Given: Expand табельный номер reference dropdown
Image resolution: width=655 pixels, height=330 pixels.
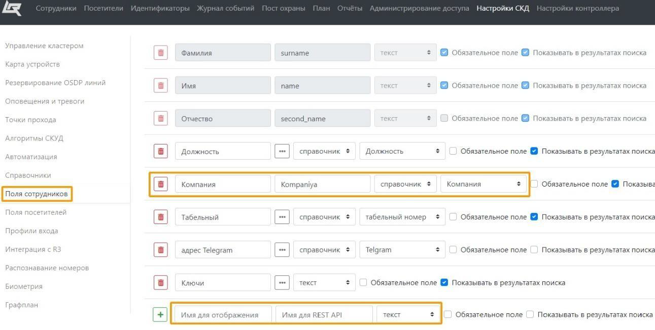Looking at the screenshot, I should click(x=402, y=217).
